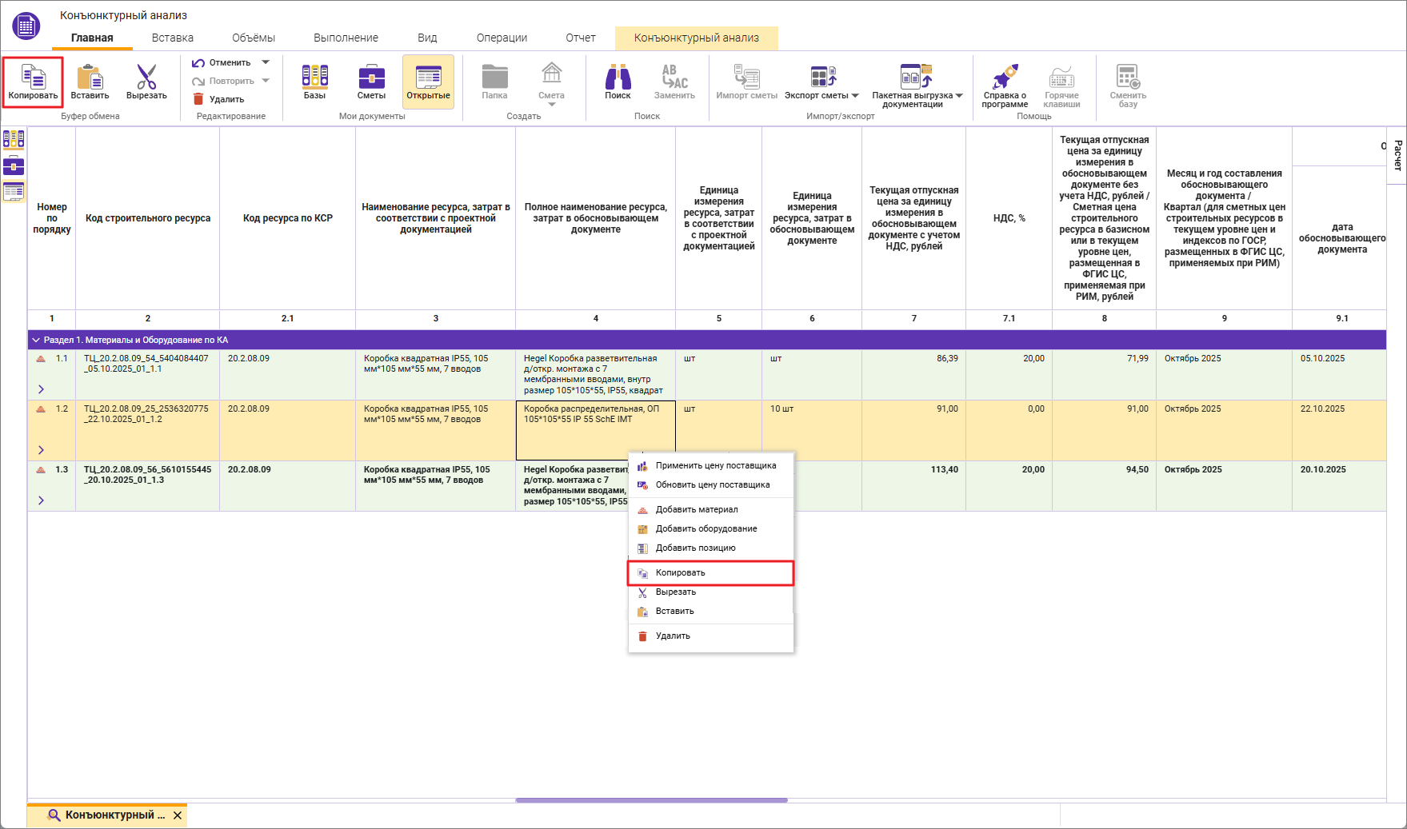The image size is (1407, 829).
Task: Choose Применить цену поставщика menu item
Action: coord(715,466)
